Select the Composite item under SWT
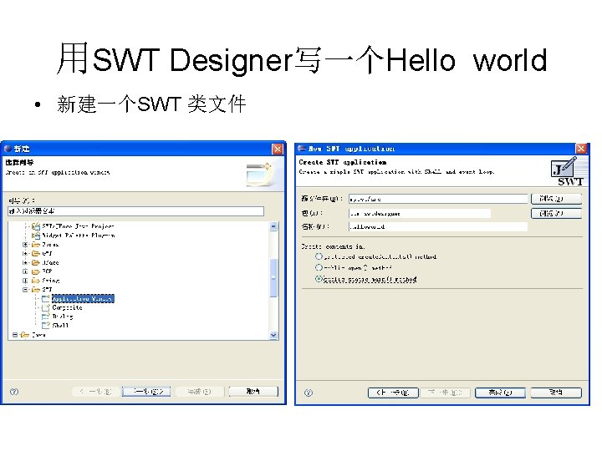Image resolution: width=602 pixels, height=451 pixels. click(67, 307)
